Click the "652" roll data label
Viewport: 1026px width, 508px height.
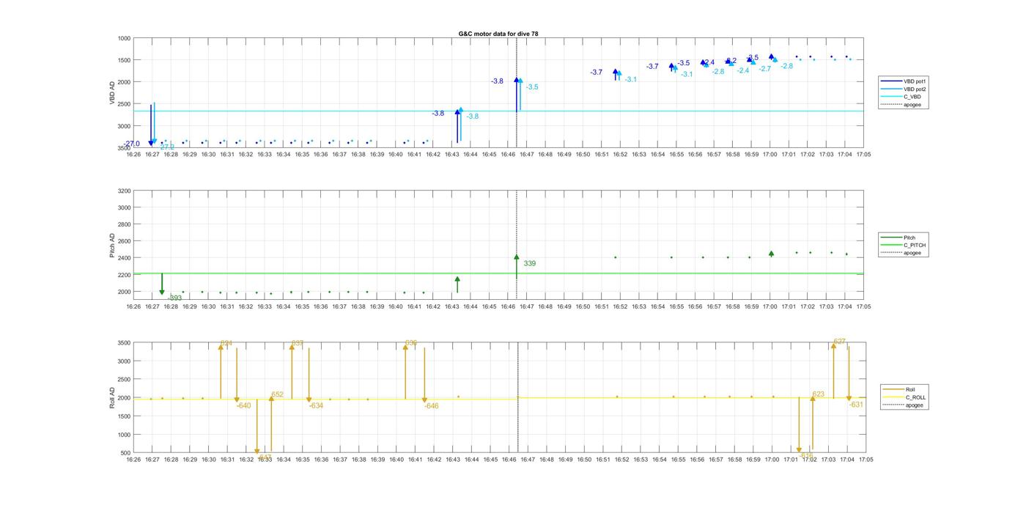[x=277, y=394]
